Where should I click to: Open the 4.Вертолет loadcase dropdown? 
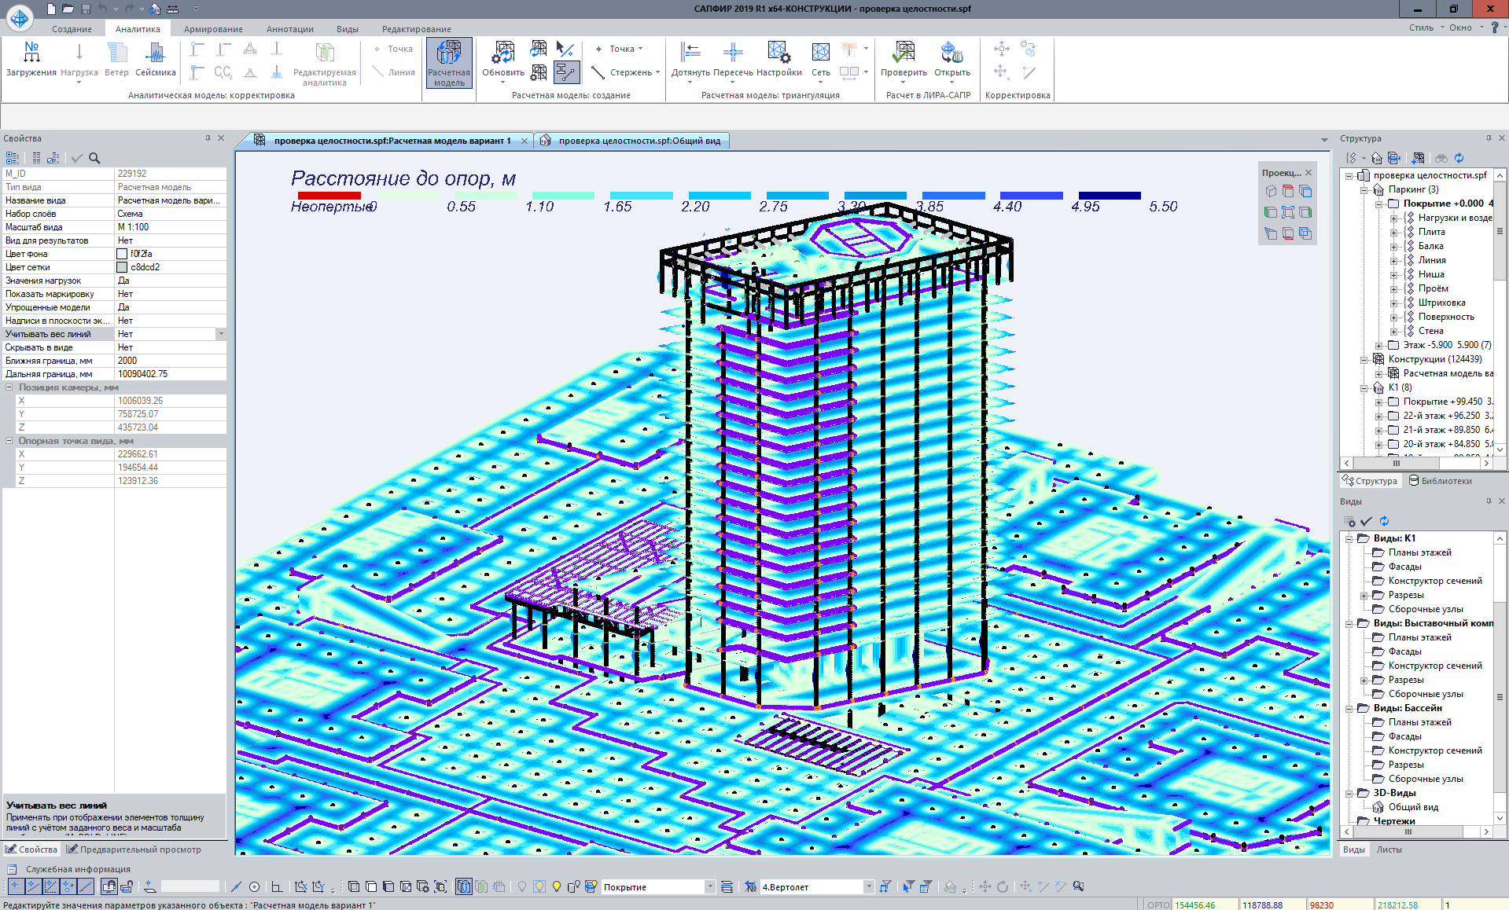(868, 886)
